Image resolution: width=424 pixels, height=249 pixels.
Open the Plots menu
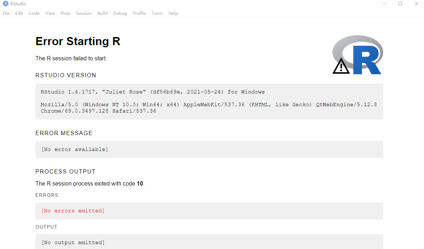[65, 13]
